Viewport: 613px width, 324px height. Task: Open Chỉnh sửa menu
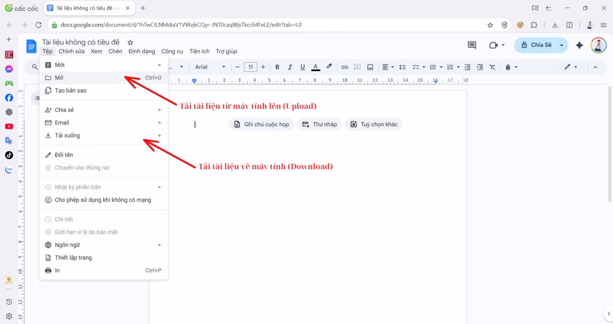click(x=72, y=51)
